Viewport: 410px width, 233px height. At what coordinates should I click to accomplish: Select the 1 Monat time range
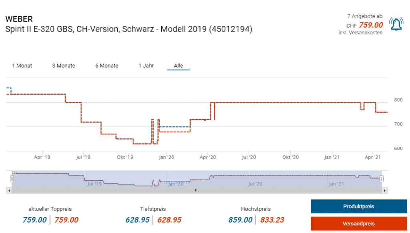(x=22, y=66)
